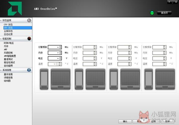Click the second GPU's 引擎频率 field
Viewport: 179px width, 125px height.
(x=90, y=47)
